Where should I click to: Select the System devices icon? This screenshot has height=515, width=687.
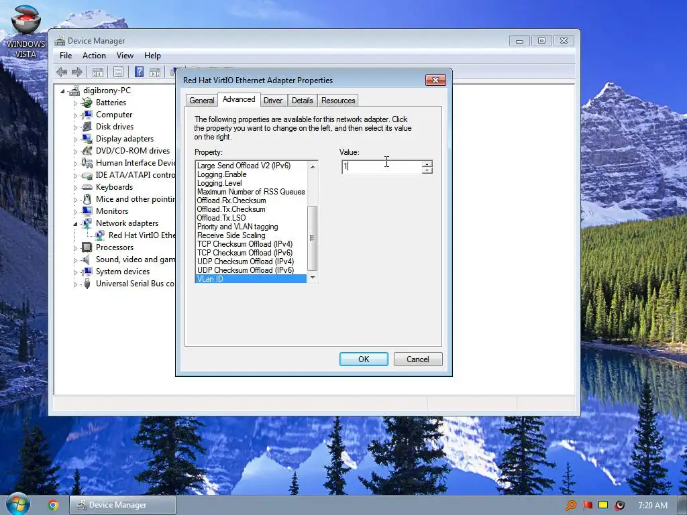(87, 272)
